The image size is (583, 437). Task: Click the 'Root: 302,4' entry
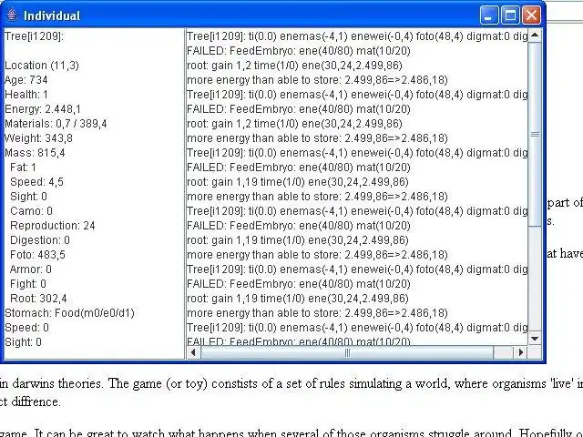38,299
